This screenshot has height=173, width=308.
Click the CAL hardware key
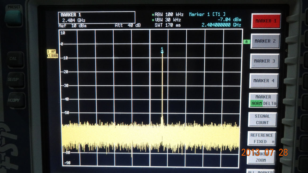pyautogui.click(x=15, y=59)
